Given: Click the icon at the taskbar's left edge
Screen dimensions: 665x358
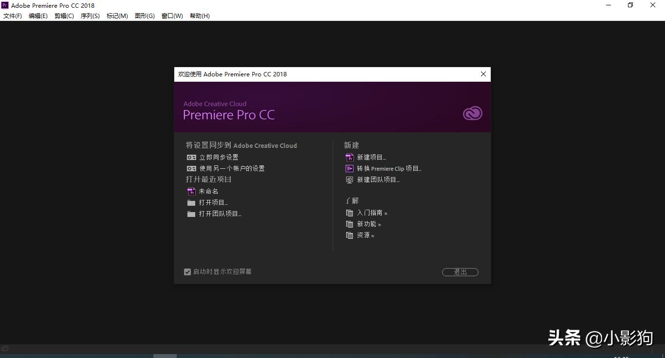Looking at the screenshot, I should tap(5, 348).
